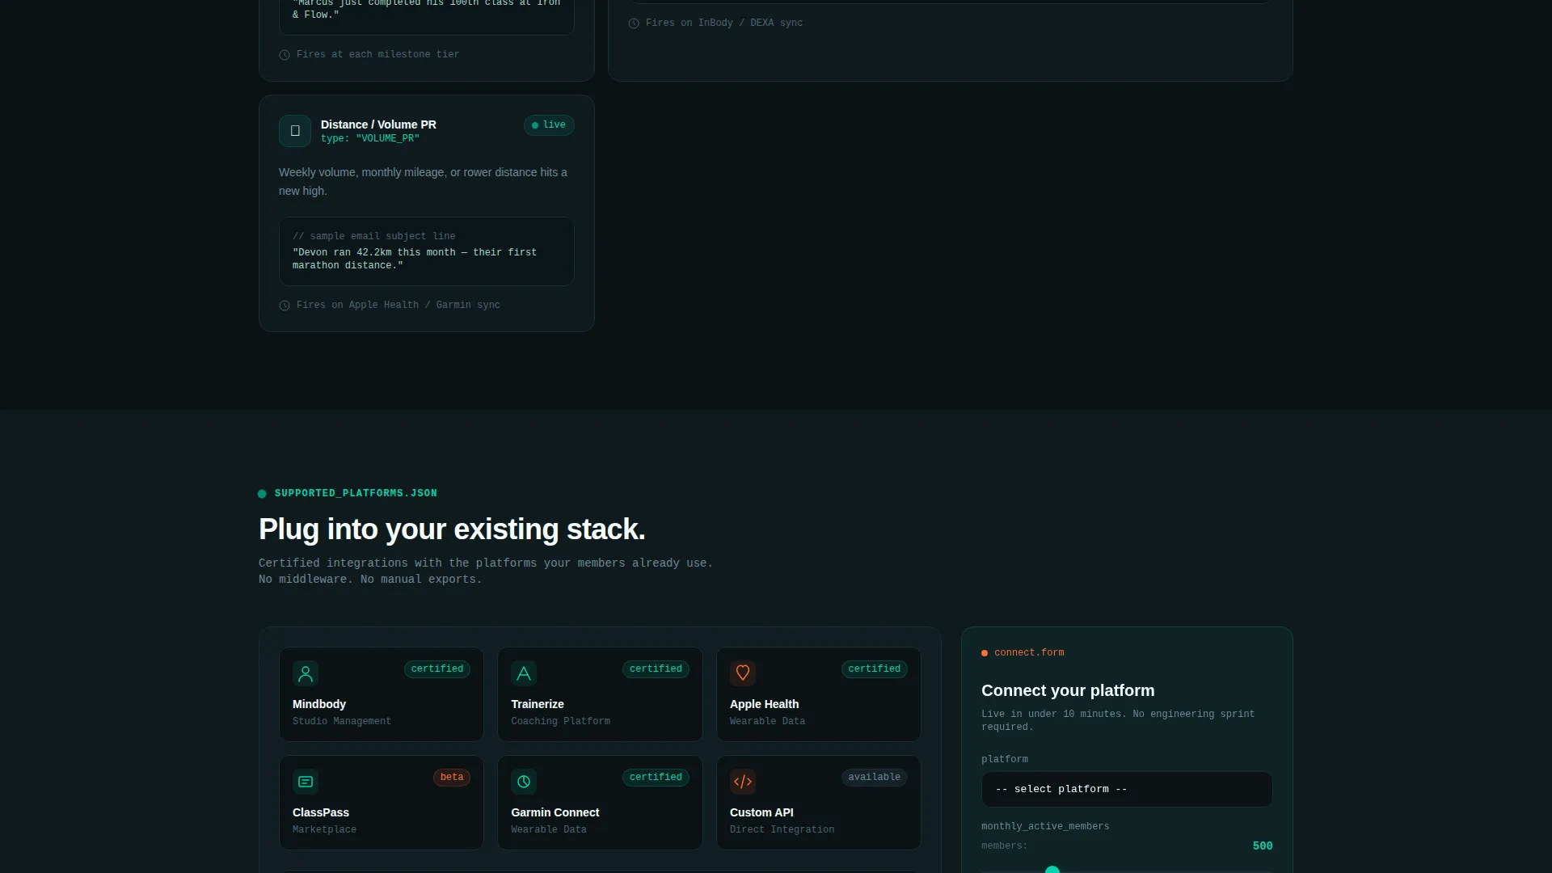Click the SUPPORTED_PLATFORMS.JSON section label
Screen dimensions: 1552x873
click(356, 493)
